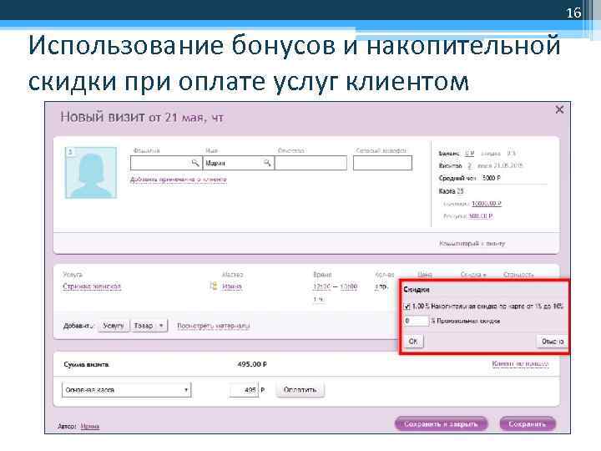Click the Посмотреть материалы link
Screen dimensions: 601x451
(x=214, y=326)
